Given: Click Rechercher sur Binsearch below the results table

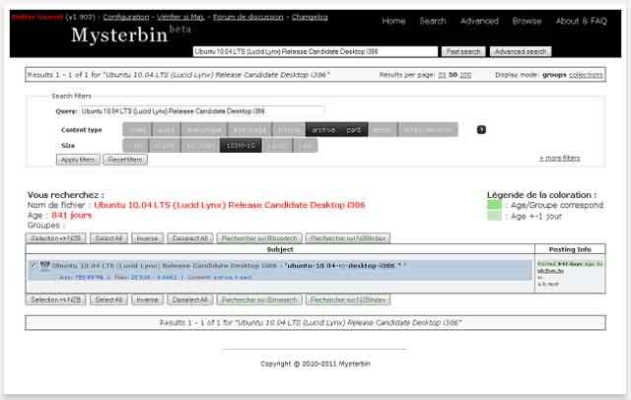Looking at the screenshot, I should click(x=259, y=300).
